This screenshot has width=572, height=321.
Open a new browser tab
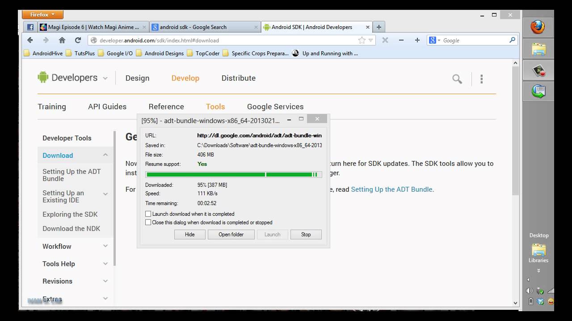pos(379,27)
